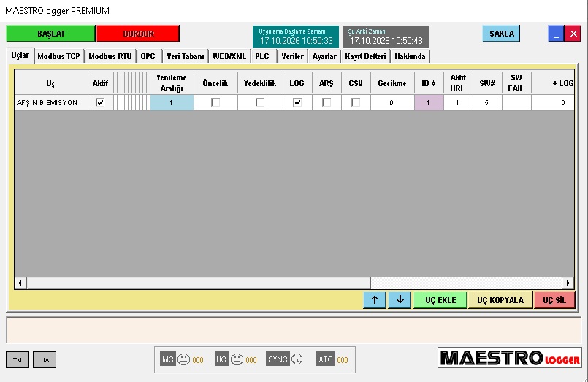Click the ATC counter value 000
Image resolution: width=588 pixels, height=382 pixels.
pyautogui.click(x=343, y=360)
